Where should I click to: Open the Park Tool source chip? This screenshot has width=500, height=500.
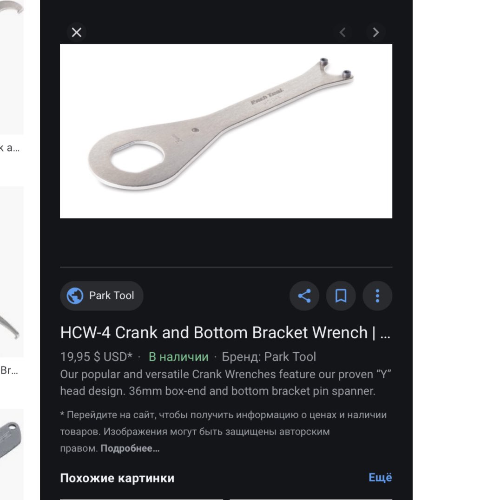(102, 296)
